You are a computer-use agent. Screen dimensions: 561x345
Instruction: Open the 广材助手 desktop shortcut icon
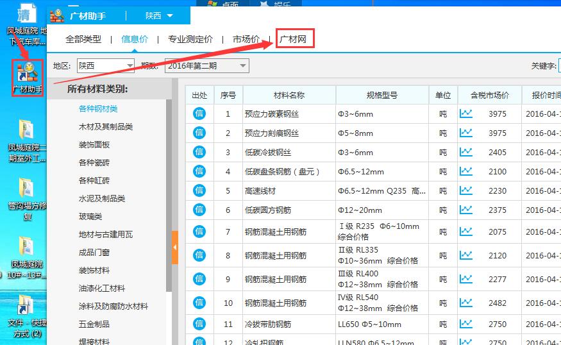pyautogui.click(x=28, y=78)
